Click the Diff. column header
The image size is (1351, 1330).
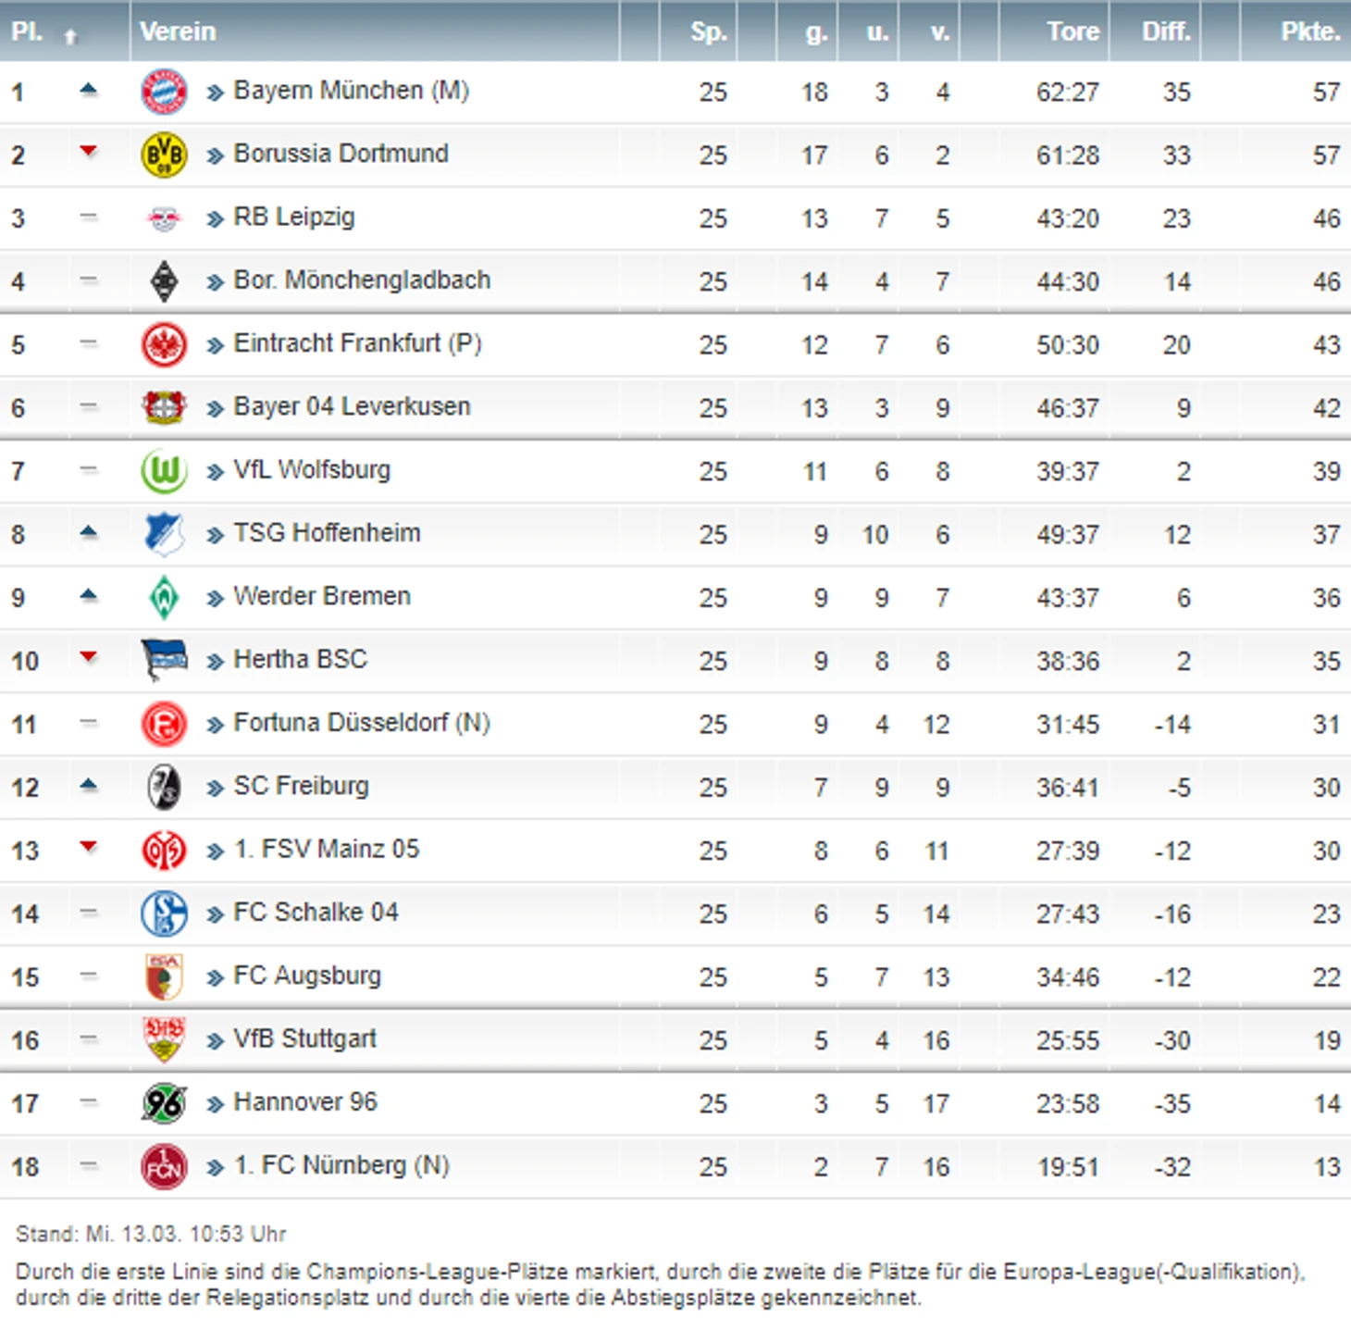click(x=1165, y=31)
